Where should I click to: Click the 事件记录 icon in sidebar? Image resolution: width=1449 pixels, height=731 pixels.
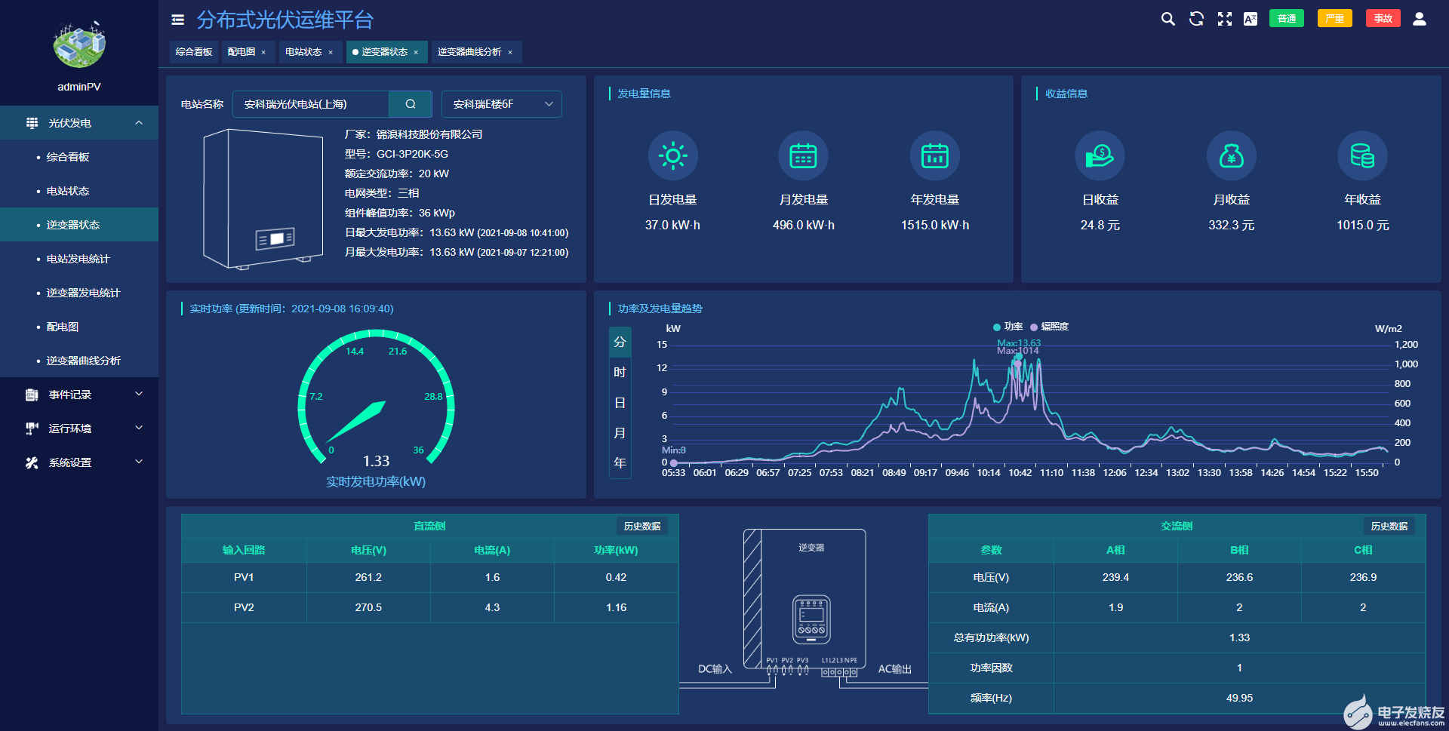(32, 395)
